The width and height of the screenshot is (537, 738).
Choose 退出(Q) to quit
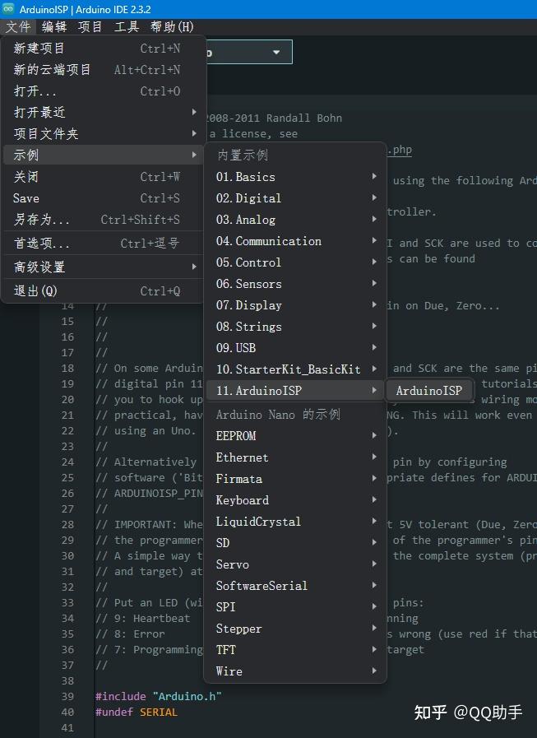104,291
